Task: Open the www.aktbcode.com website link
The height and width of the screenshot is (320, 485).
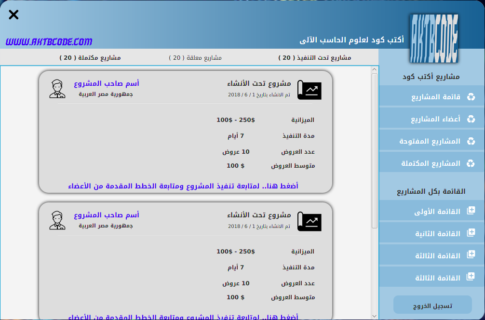Action: [x=49, y=42]
